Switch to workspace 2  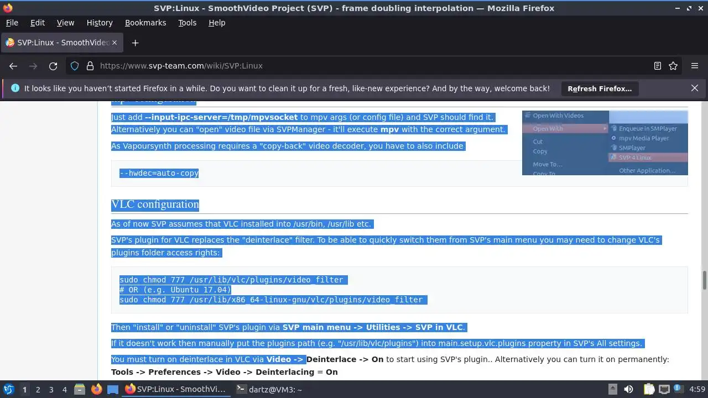(38, 389)
